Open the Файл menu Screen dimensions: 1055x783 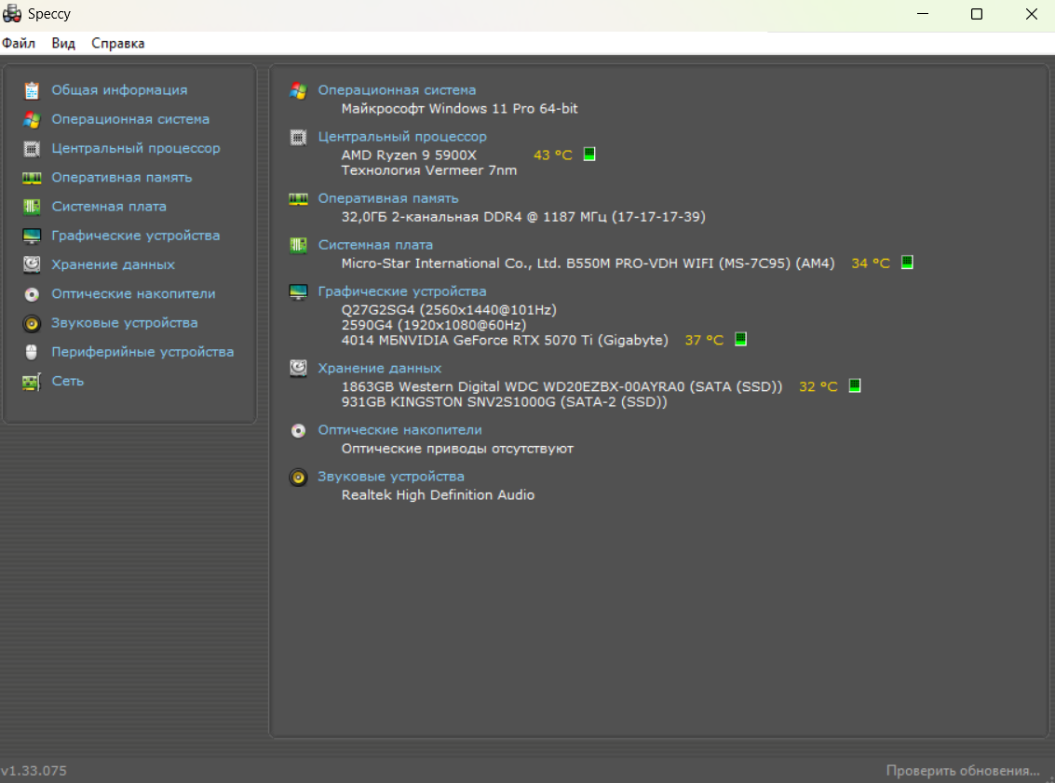[x=19, y=43]
